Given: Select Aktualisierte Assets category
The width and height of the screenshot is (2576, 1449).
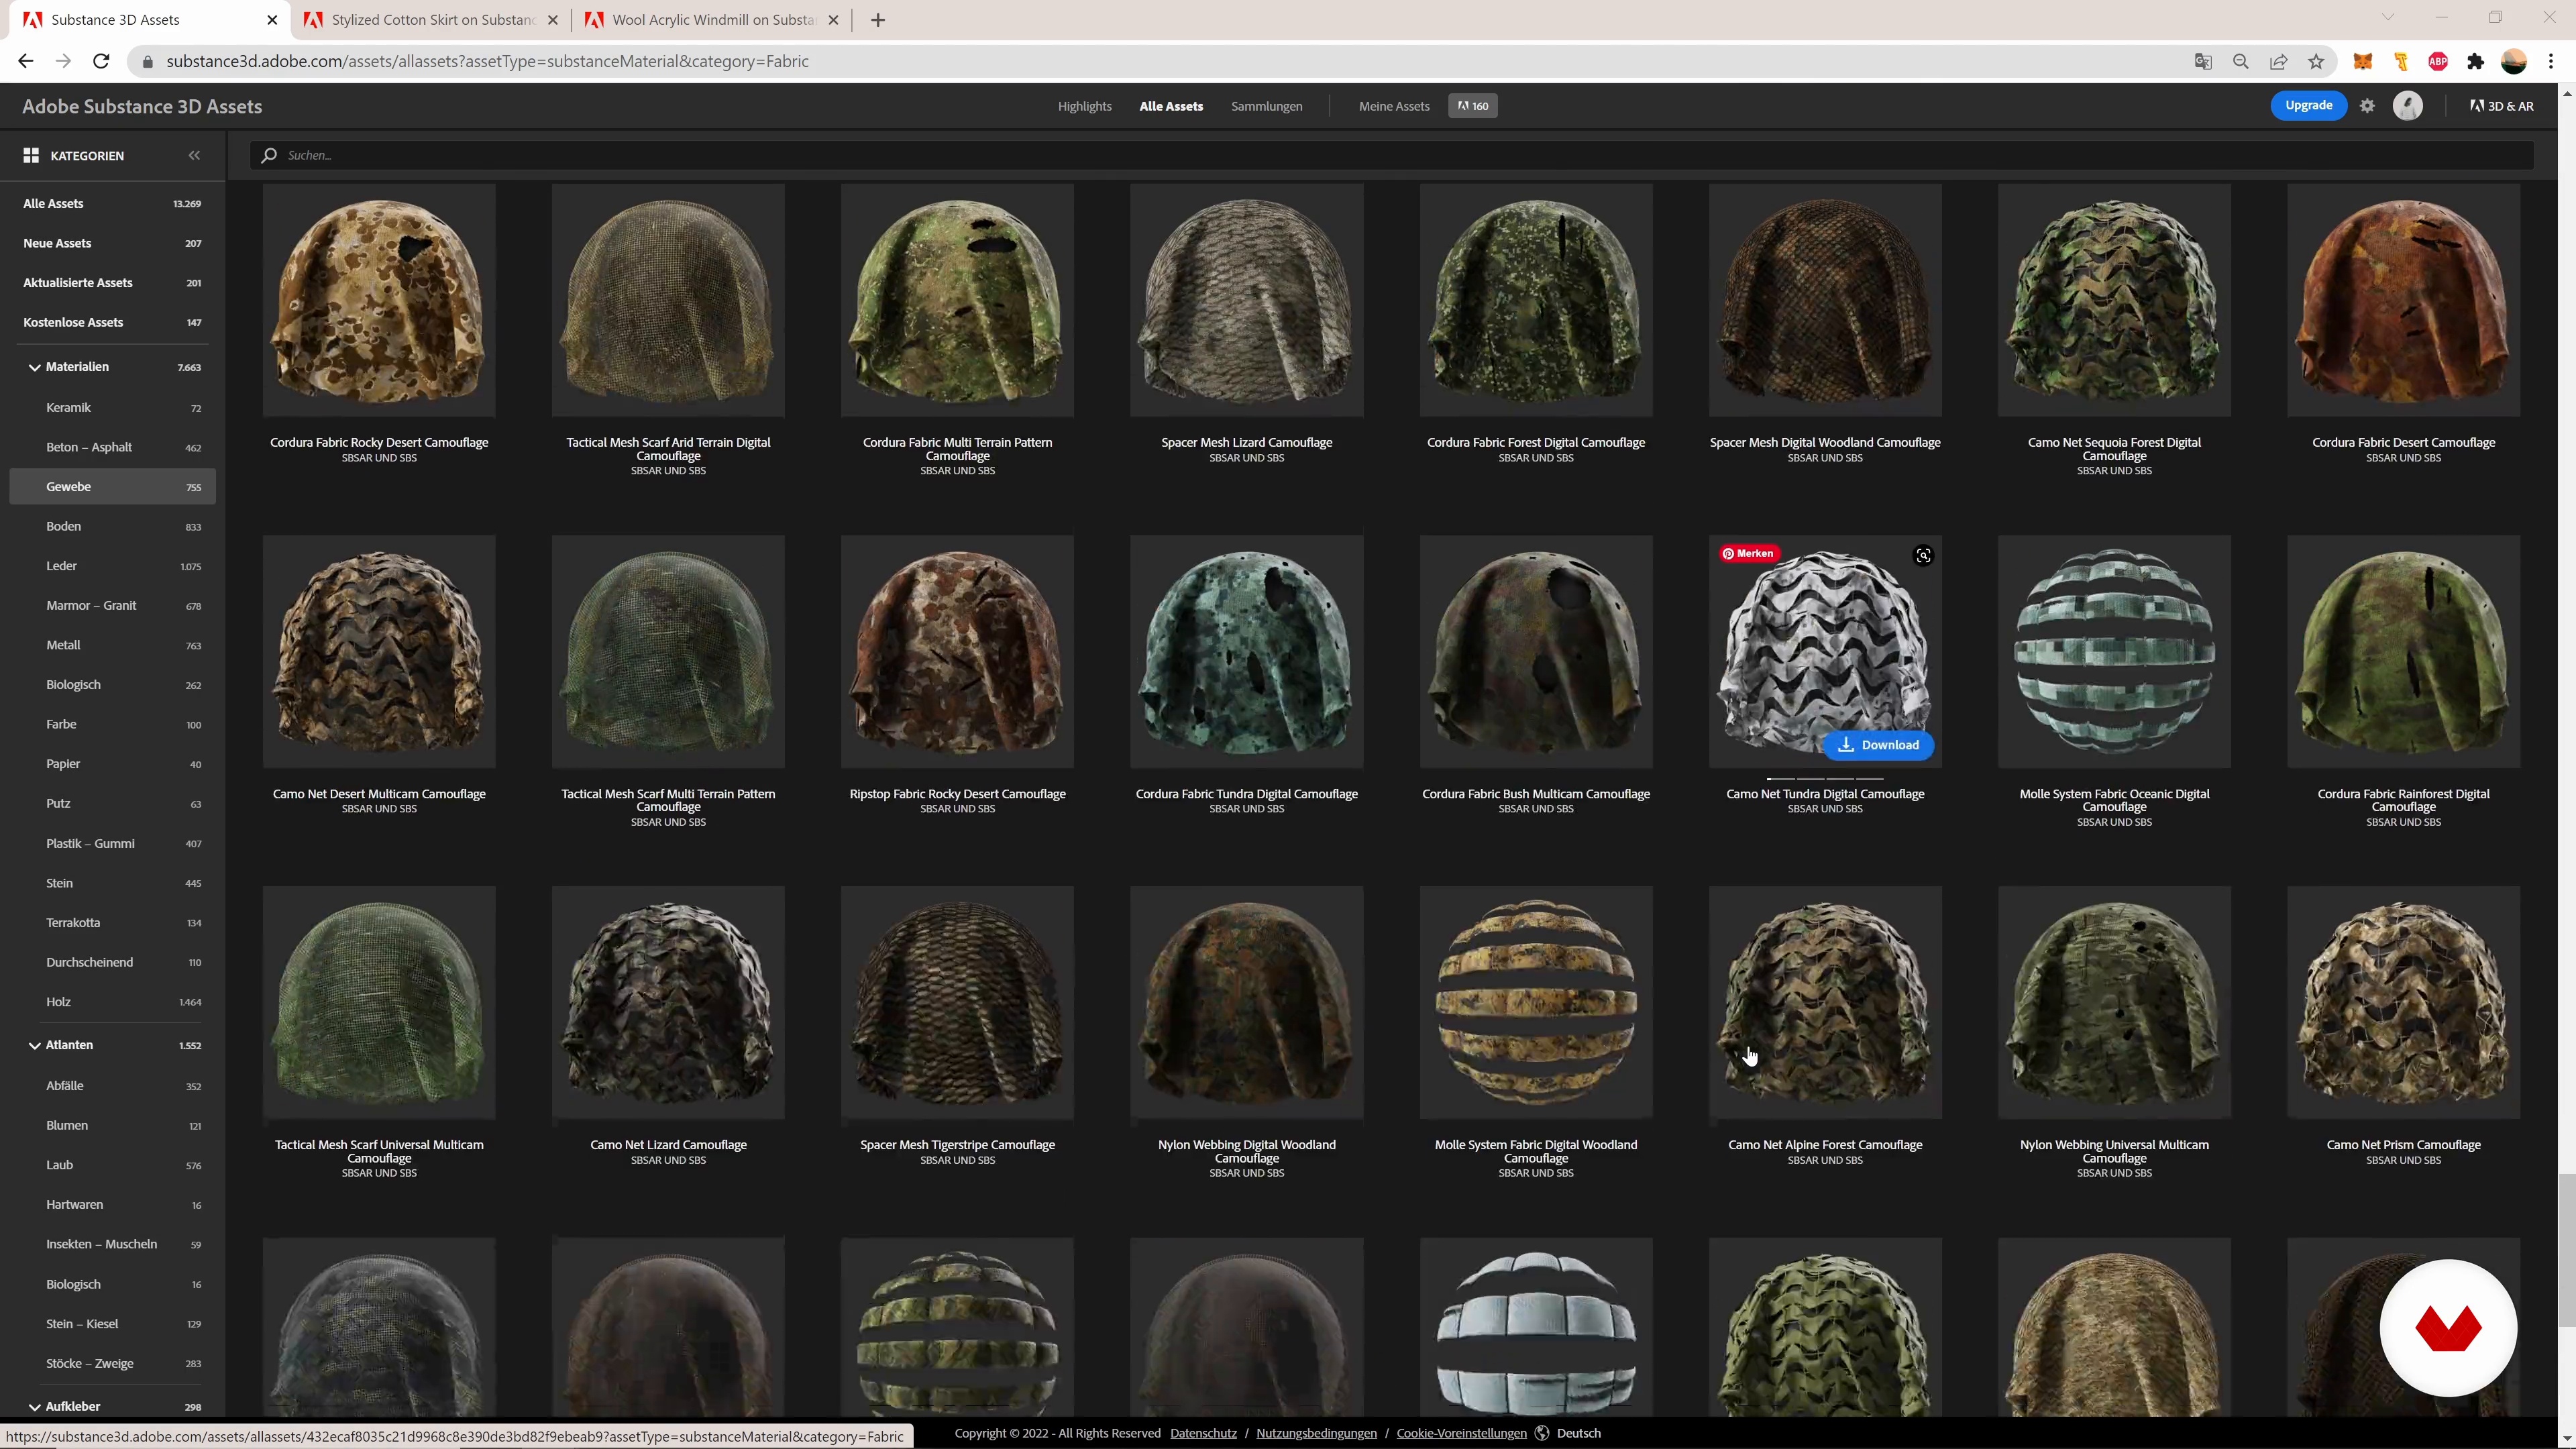Looking at the screenshot, I should [x=112, y=282].
